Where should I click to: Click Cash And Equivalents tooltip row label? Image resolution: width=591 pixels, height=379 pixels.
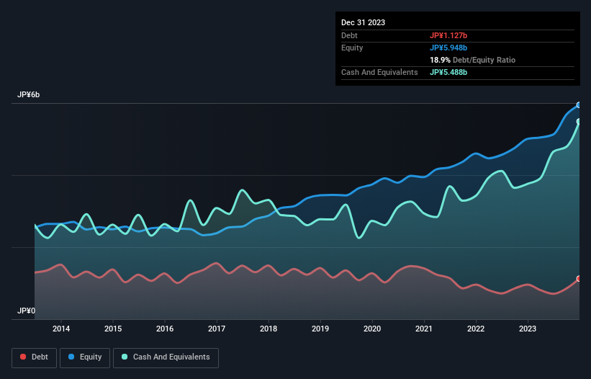click(x=379, y=72)
